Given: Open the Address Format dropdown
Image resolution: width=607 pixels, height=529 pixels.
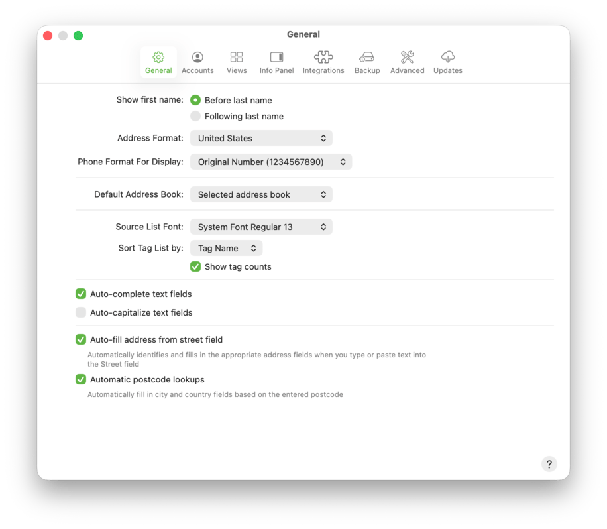Looking at the screenshot, I should point(261,138).
